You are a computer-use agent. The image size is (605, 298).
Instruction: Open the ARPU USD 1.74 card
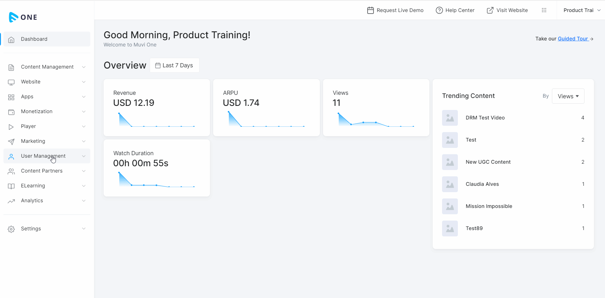267,108
